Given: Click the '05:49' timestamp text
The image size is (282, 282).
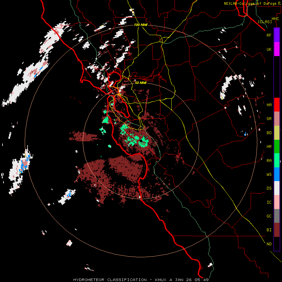Looking at the screenshot, I should (x=201, y=280).
